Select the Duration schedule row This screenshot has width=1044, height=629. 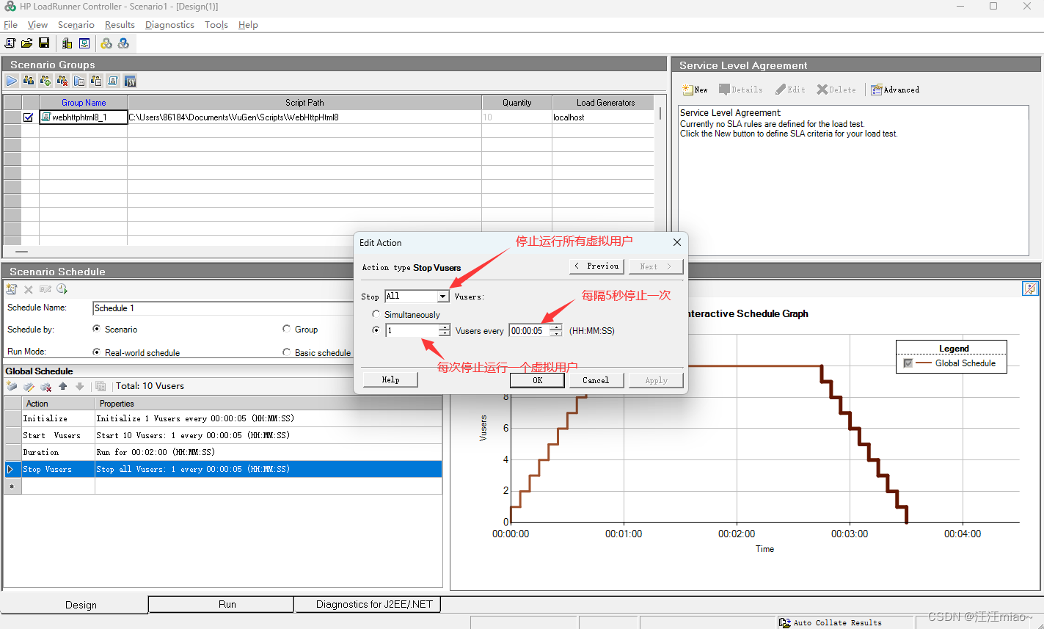click(x=223, y=452)
